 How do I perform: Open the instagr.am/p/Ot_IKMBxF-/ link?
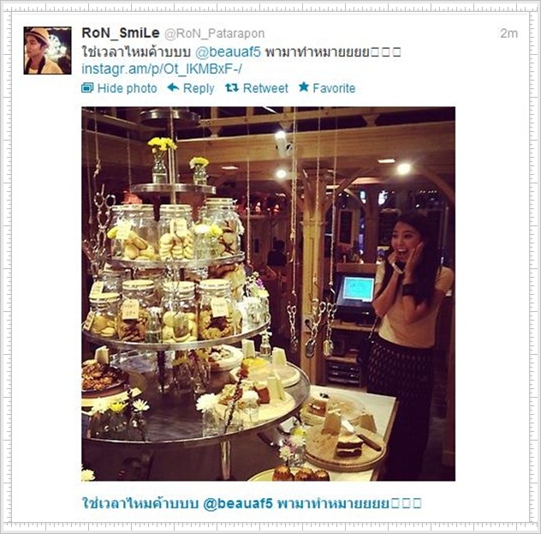coord(162,69)
